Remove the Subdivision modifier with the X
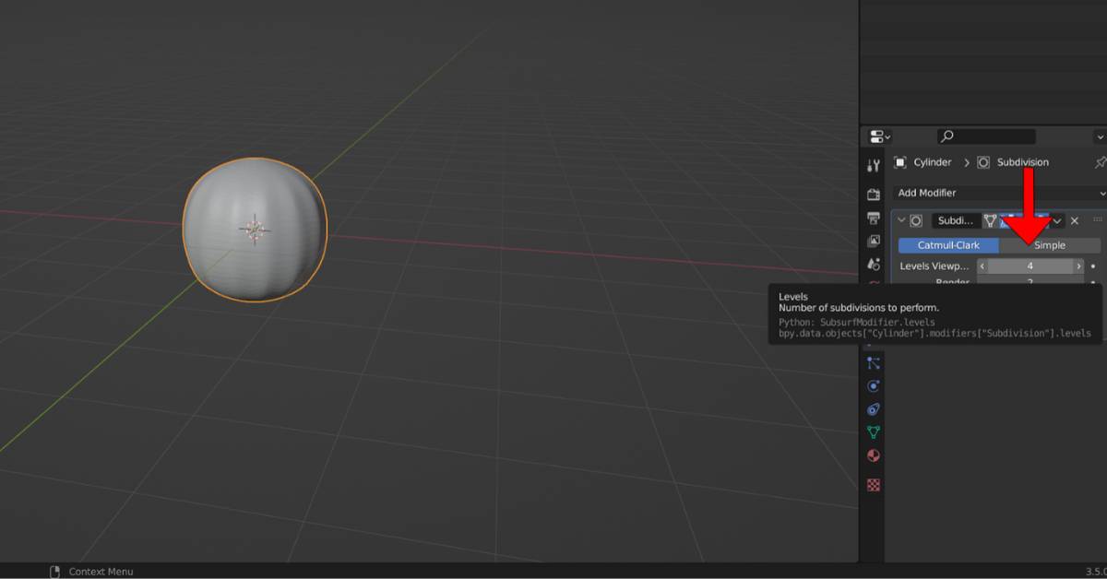This screenshot has height=579, width=1107. point(1075,220)
